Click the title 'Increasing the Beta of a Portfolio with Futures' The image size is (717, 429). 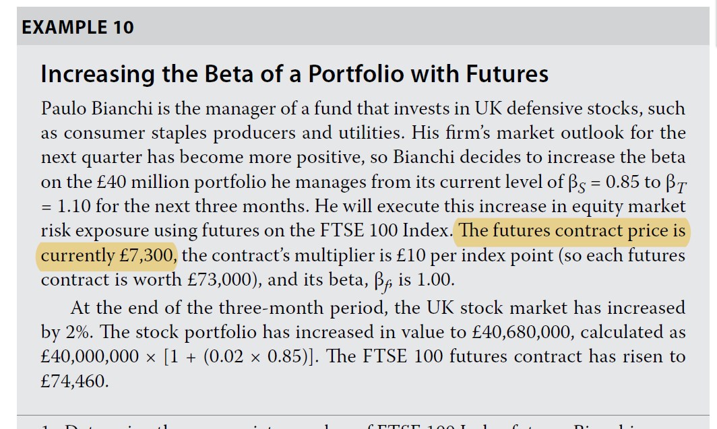click(294, 73)
